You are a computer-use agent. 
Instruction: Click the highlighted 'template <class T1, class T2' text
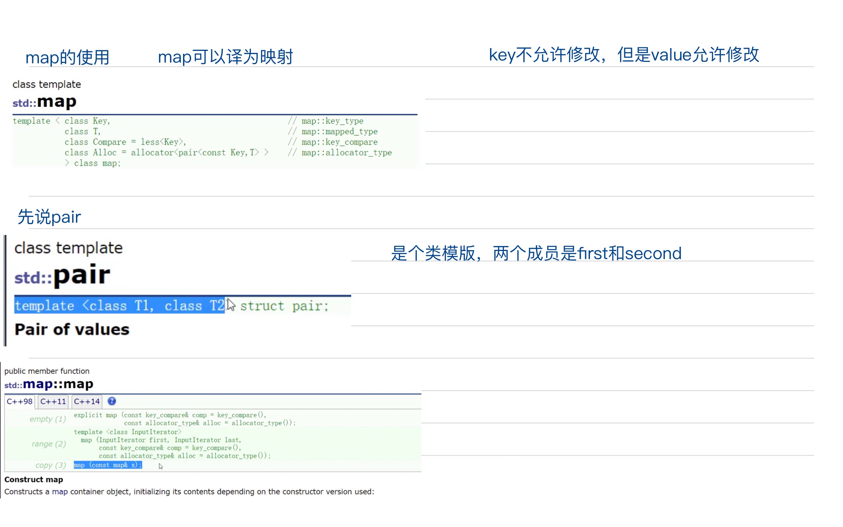(119, 306)
